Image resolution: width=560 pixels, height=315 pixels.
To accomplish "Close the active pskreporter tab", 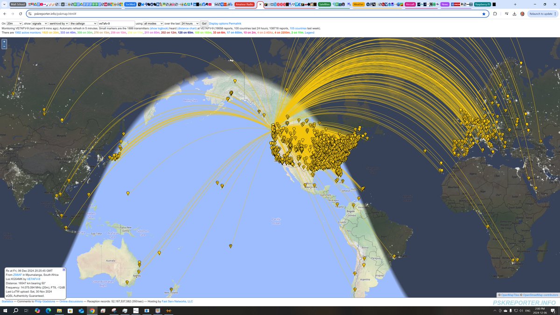I will pyautogui.click(x=260, y=4).
